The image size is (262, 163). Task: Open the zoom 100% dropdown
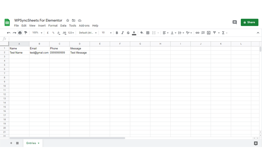tap(37, 33)
